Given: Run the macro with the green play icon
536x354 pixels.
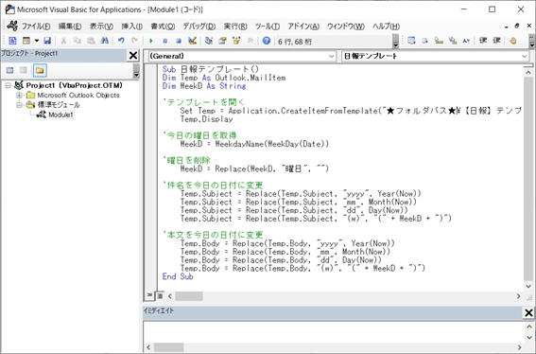Looking at the screenshot, I should [151, 41].
